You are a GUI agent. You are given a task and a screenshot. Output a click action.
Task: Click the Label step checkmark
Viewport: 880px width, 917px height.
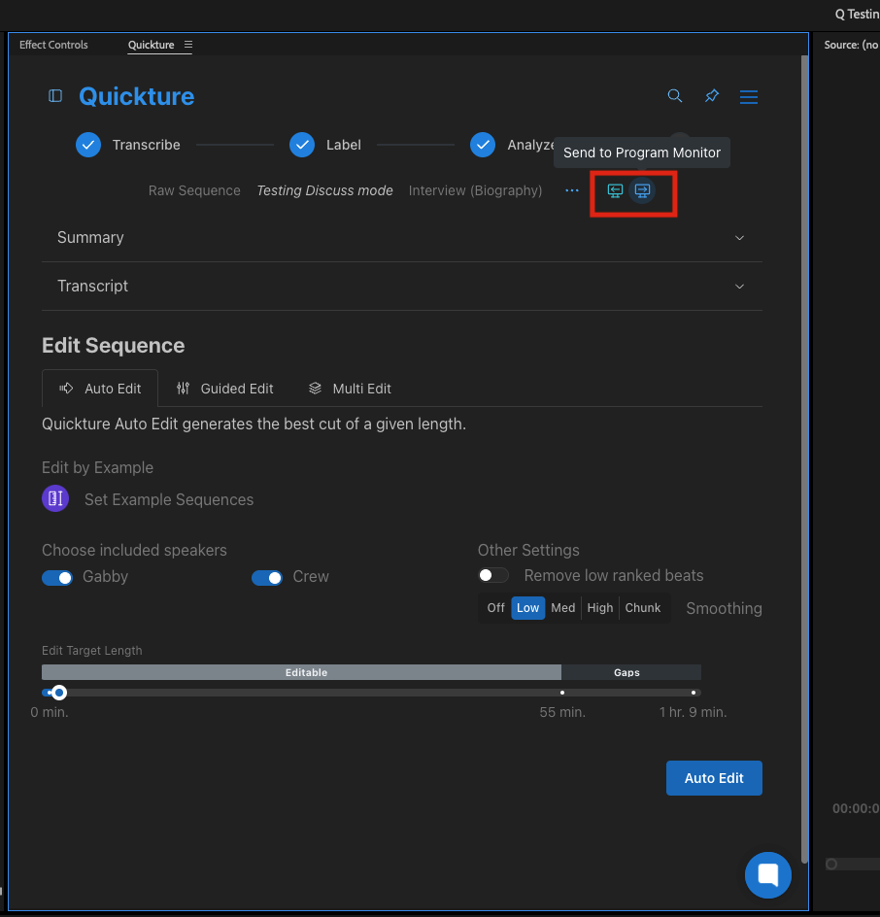tap(302, 145)
